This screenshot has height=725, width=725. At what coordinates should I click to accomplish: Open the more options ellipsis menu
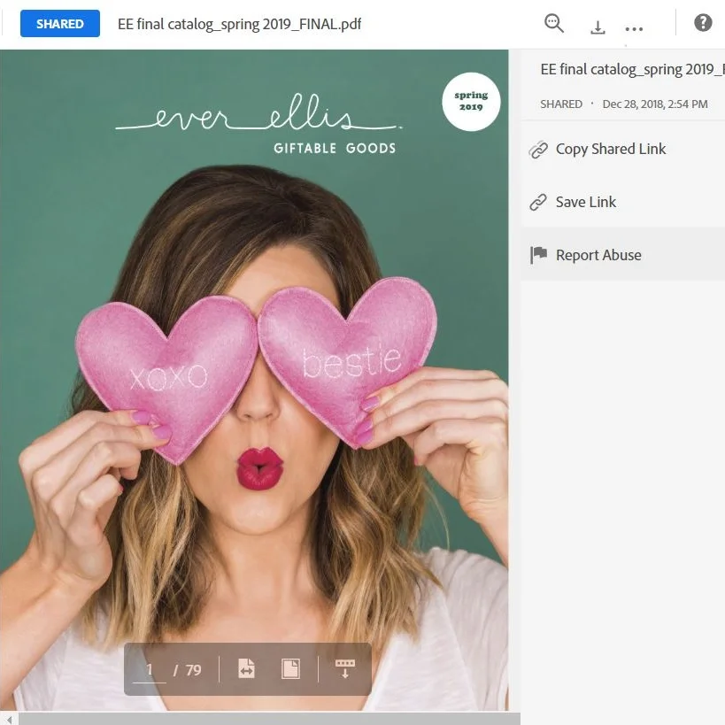pyautogui.click(x=634, y=27)
